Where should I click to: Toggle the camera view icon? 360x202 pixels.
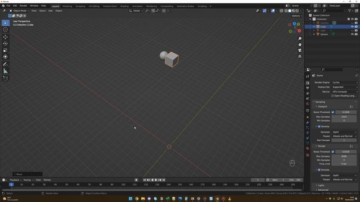[x=300, y=50]
